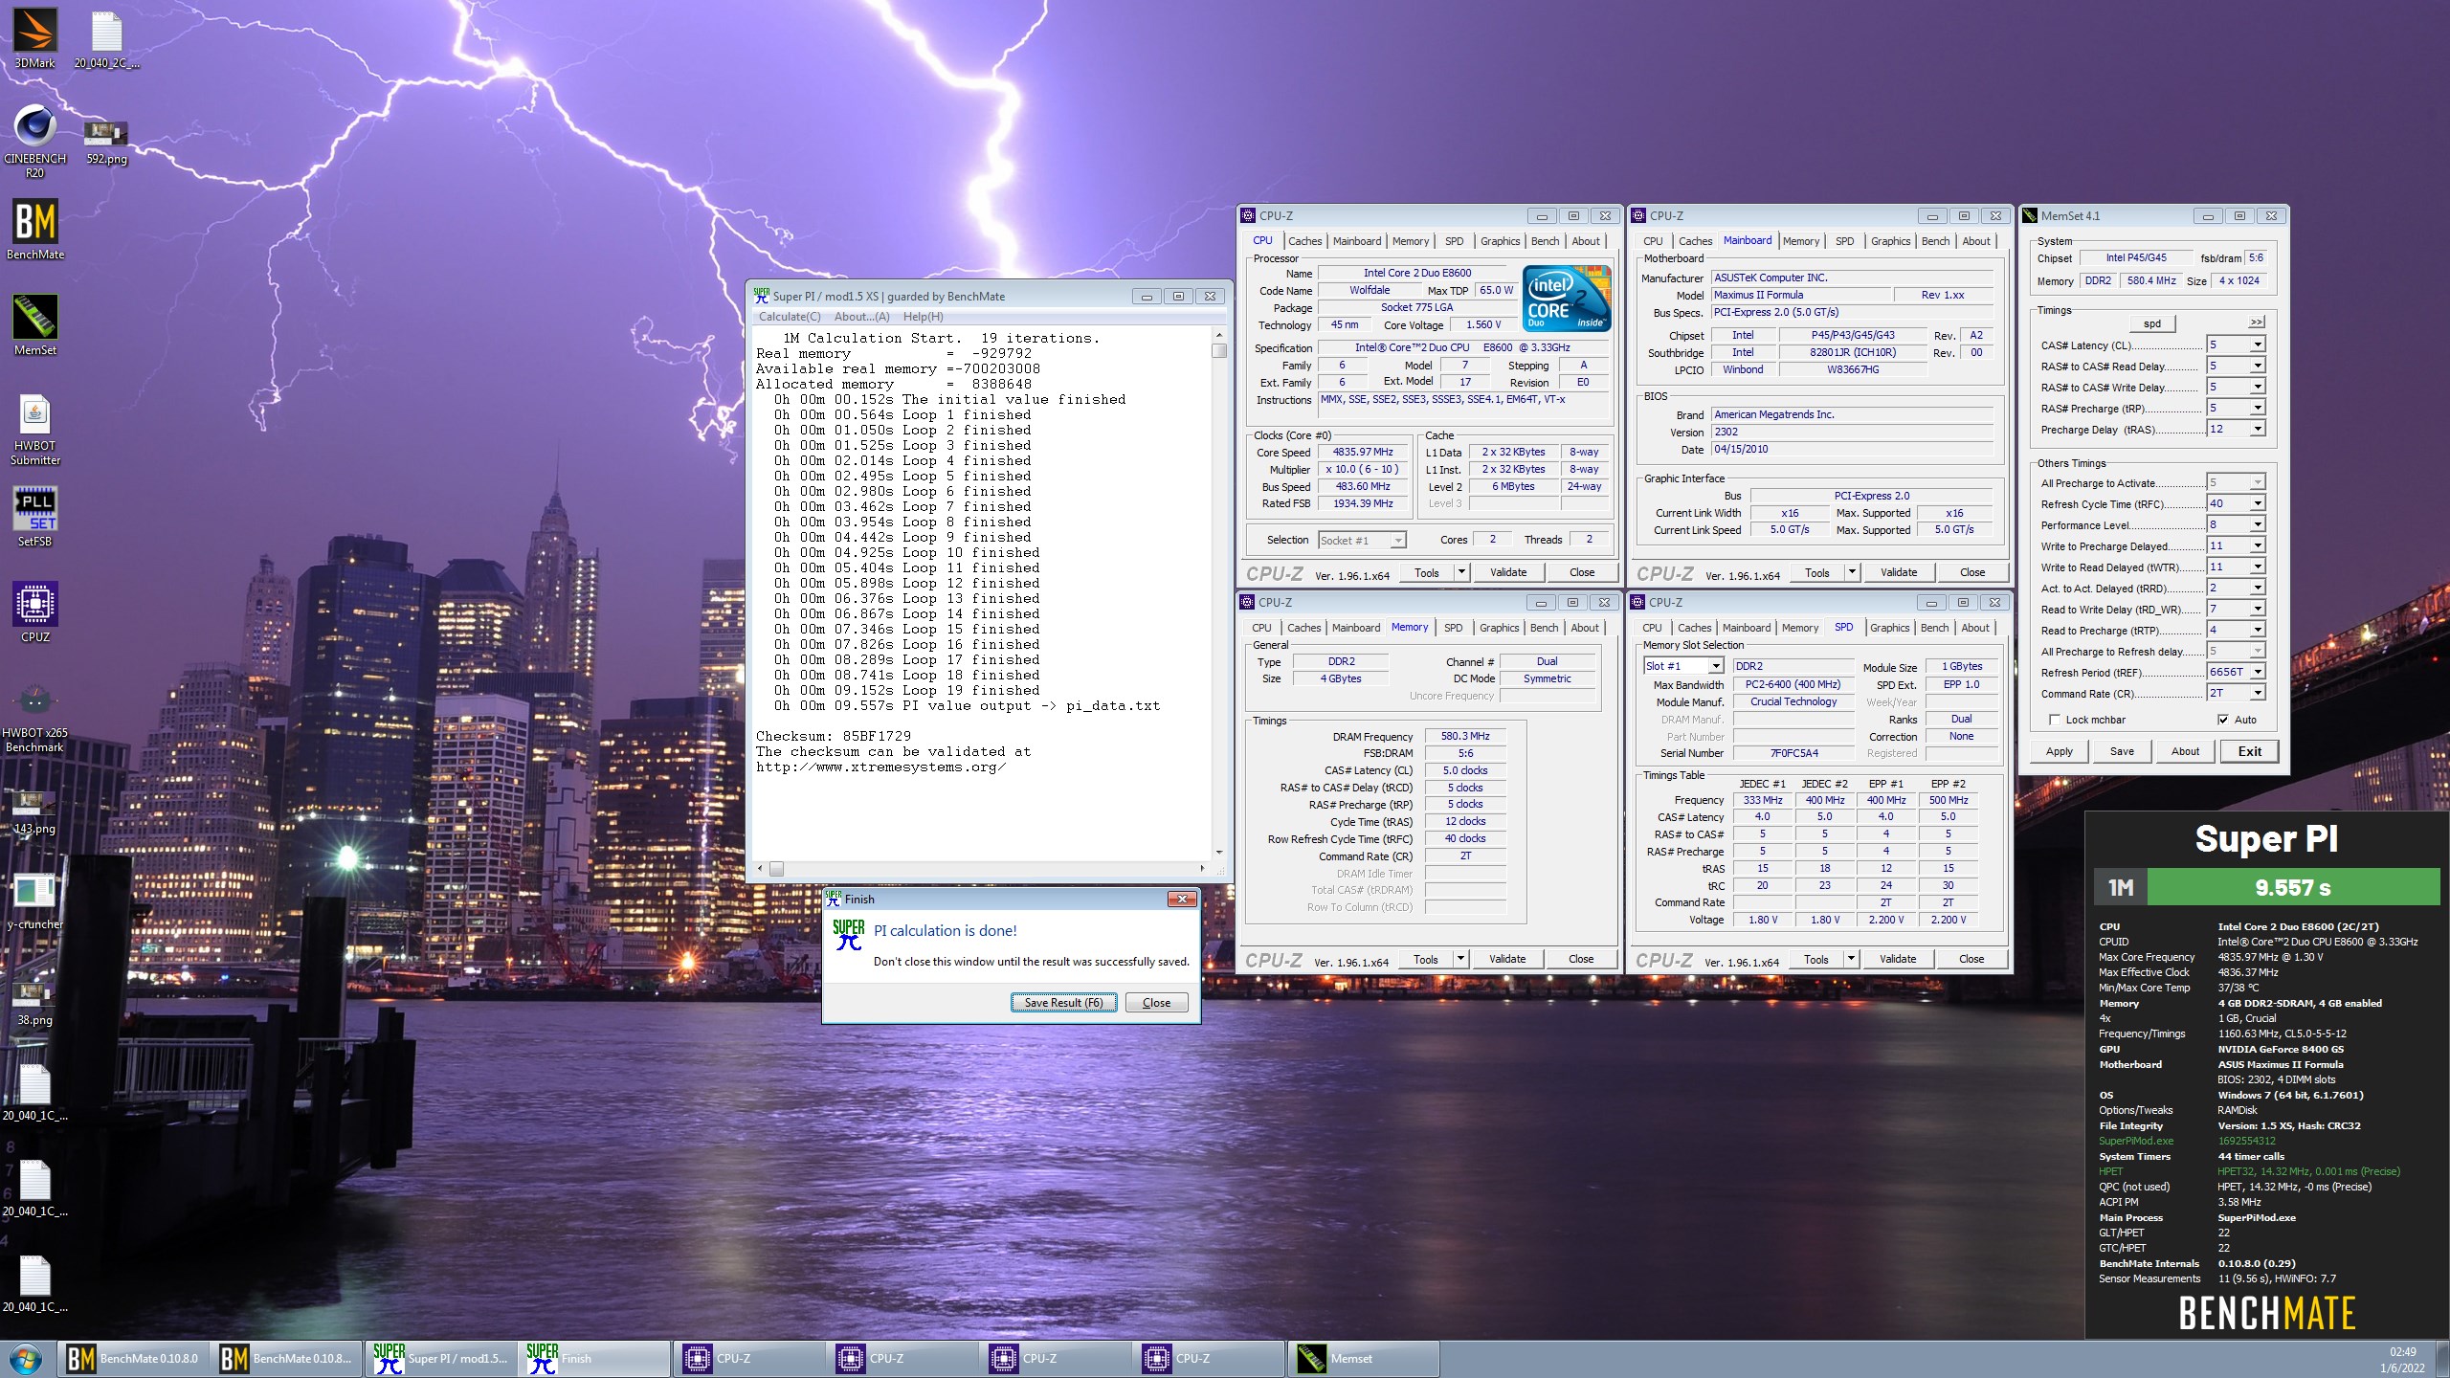Viewport: 2450px width, 1378px height.
Task: Click the Intel Core 2 Duo logo
Action: [x=1567, y=298]
